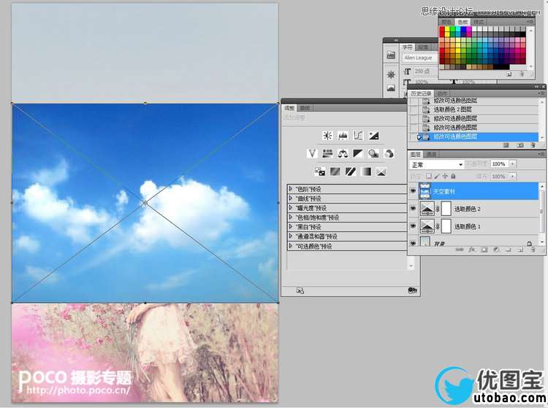Delete swatch using trash icon
This screenshot has height=408, width=548.
[522, 74]
